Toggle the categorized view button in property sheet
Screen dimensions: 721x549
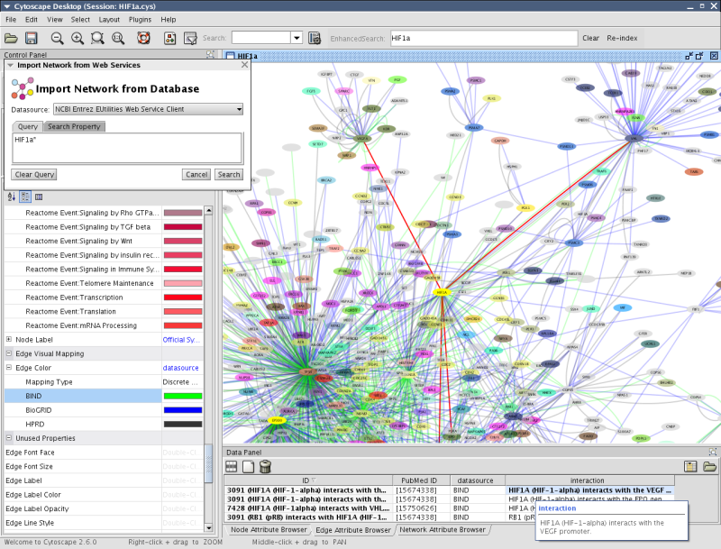(24, 197)
